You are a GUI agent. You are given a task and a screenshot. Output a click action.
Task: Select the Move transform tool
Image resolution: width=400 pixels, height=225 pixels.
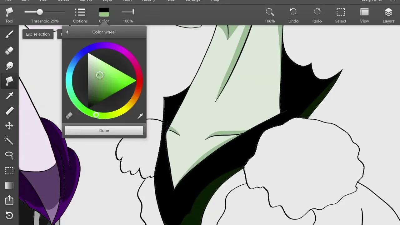tap(9, 126)
